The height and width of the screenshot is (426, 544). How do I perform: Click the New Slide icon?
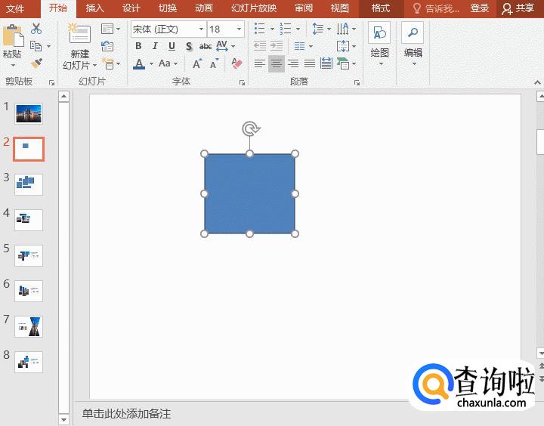click(x=79, y=34)
